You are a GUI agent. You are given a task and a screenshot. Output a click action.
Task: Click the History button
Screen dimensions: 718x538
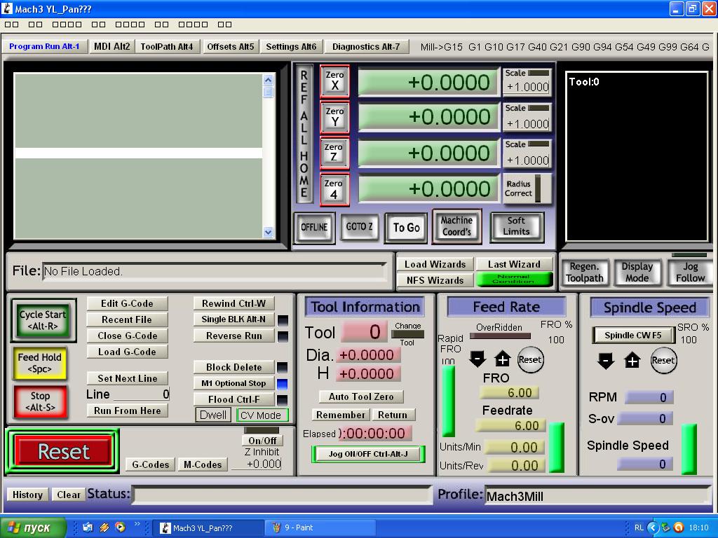click(x=27, y=495)
